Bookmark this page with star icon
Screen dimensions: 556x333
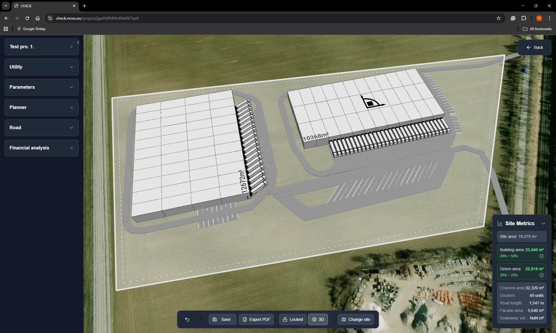coord(499,18)
